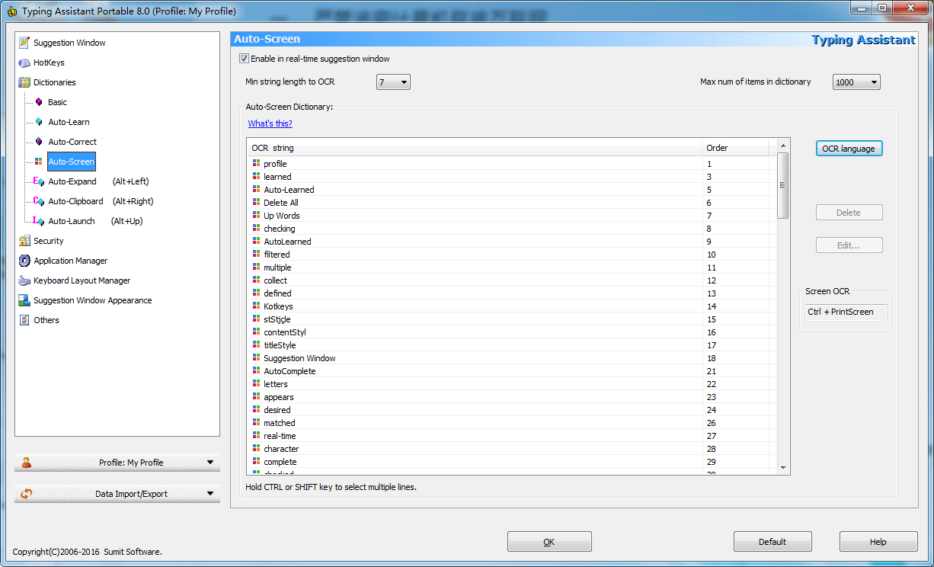Click the Data Import/Export arrows icon

coord(27,494)
